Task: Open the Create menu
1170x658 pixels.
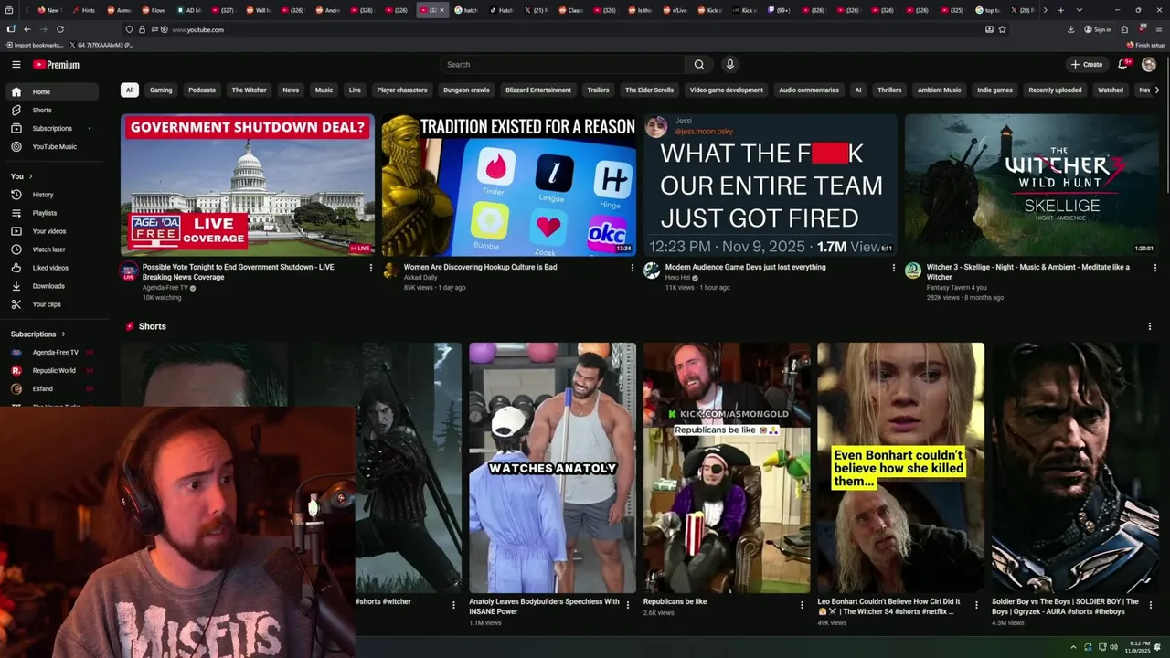Action: click(x=1087, y=65)
